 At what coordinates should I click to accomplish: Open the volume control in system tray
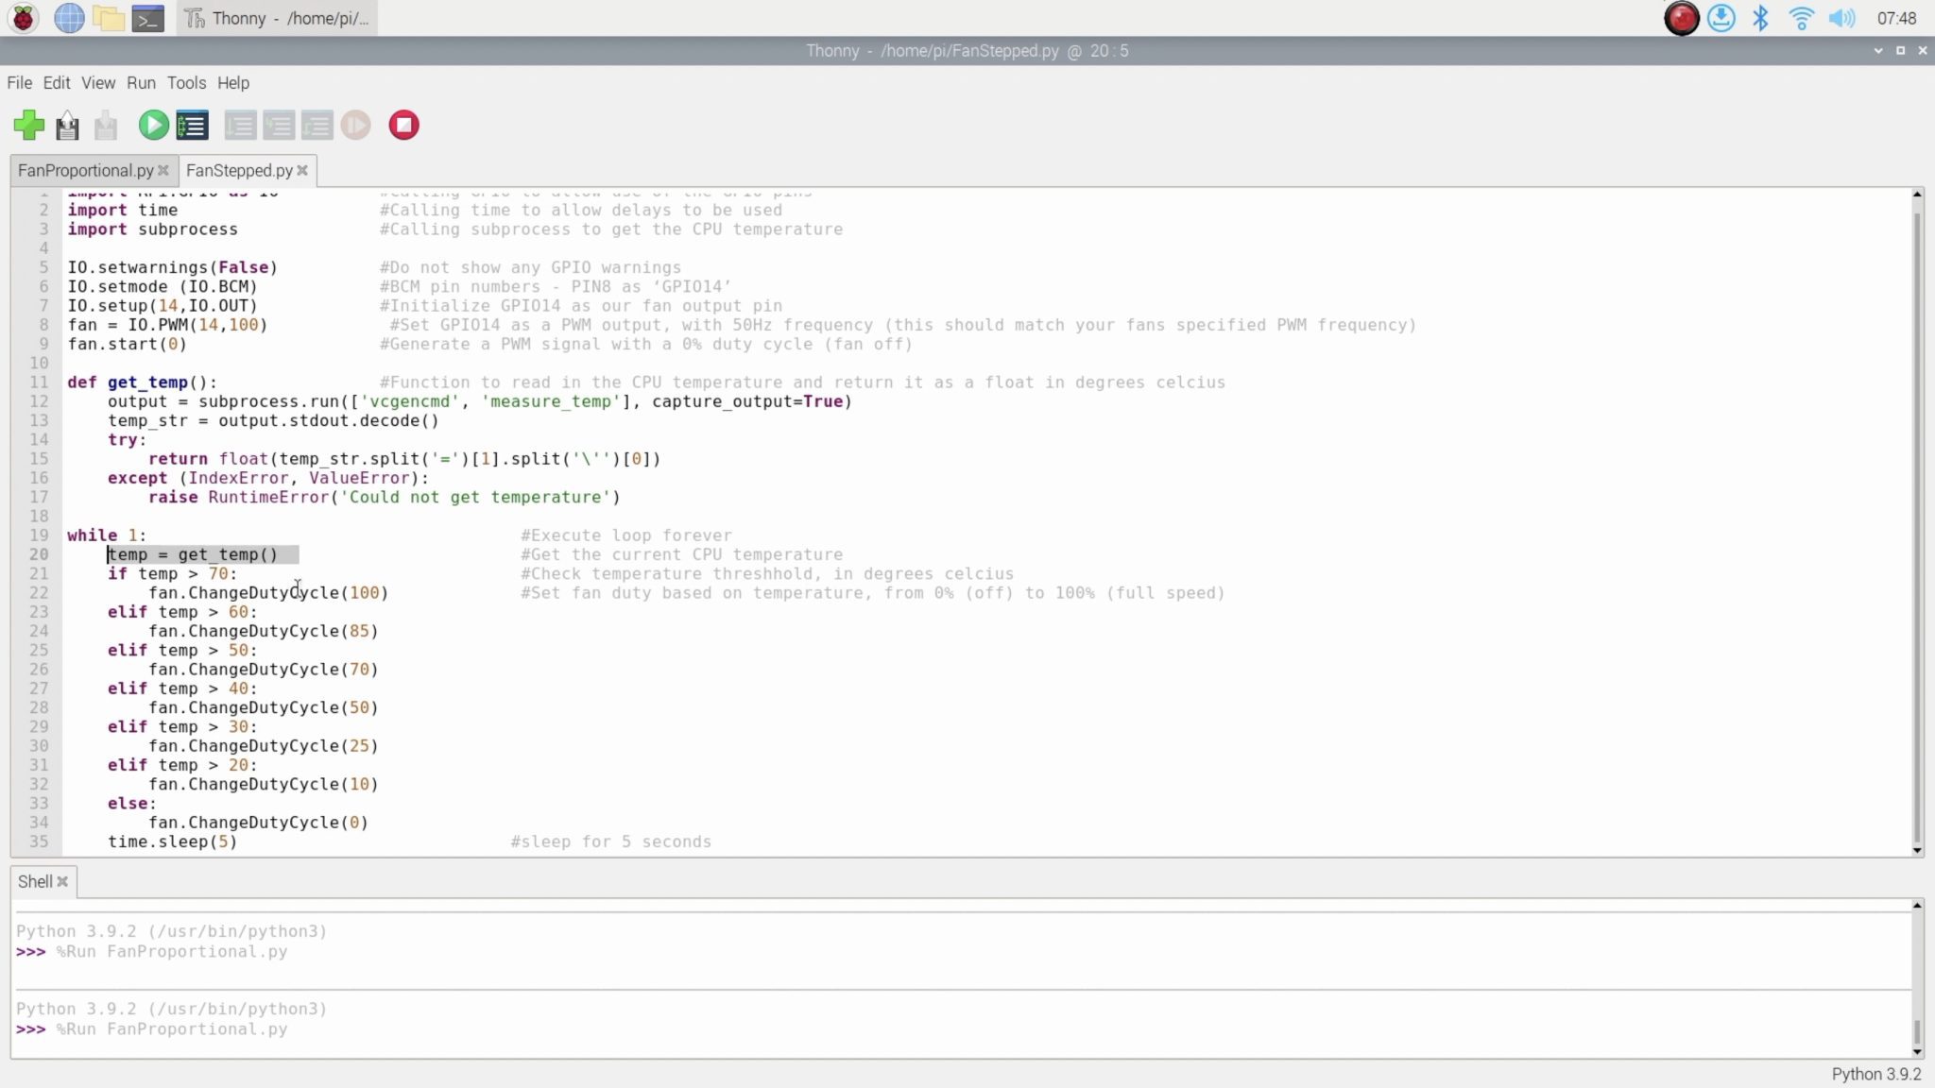1841,18
